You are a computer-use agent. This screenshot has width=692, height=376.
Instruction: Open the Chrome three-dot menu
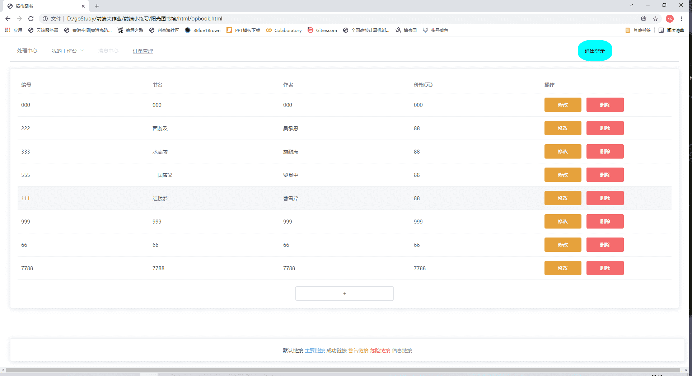coord(681,19)
